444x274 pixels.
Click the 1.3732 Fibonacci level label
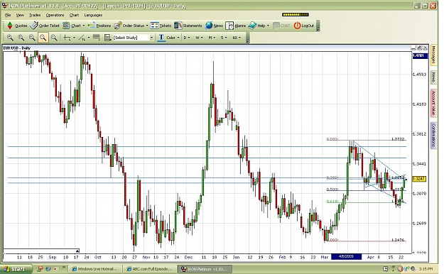click(x=399, y=139)
